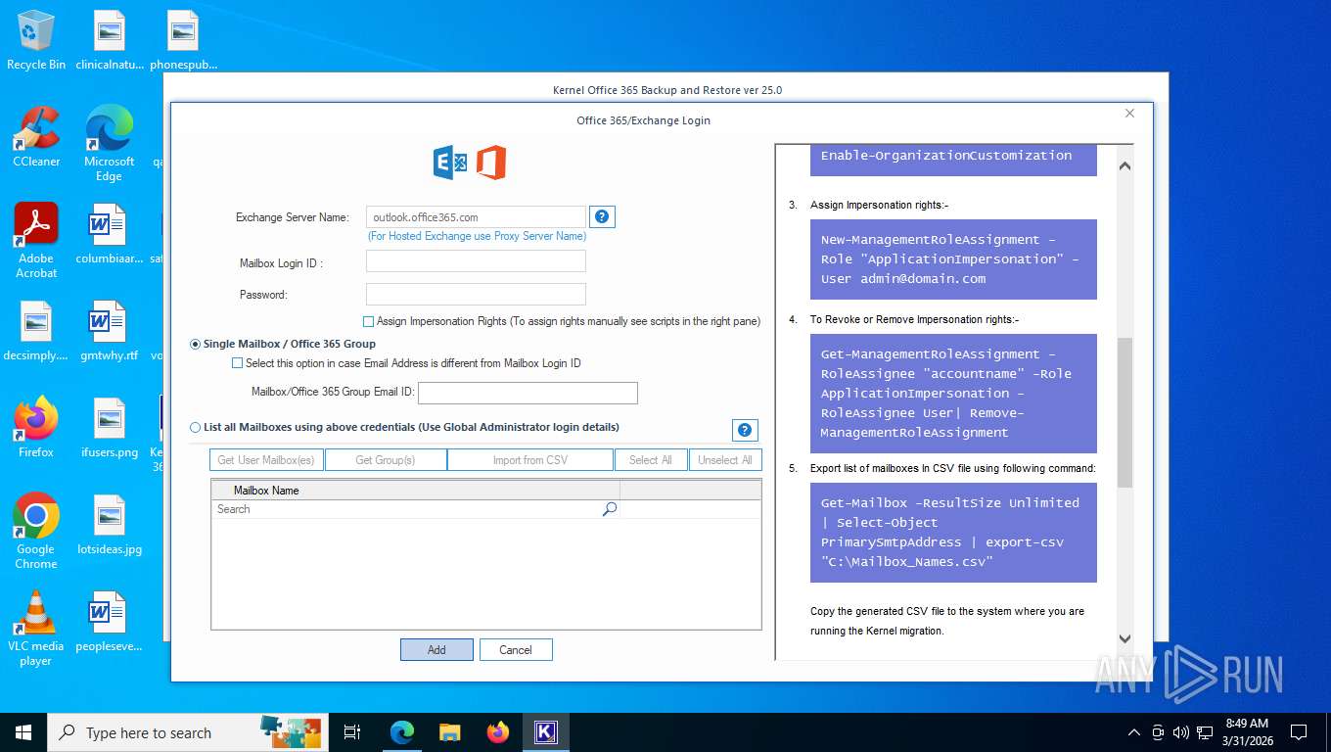Click the New-ManagementRoleAssignment script block
This screenshot has width=1331, height=752.
(953, 259)
